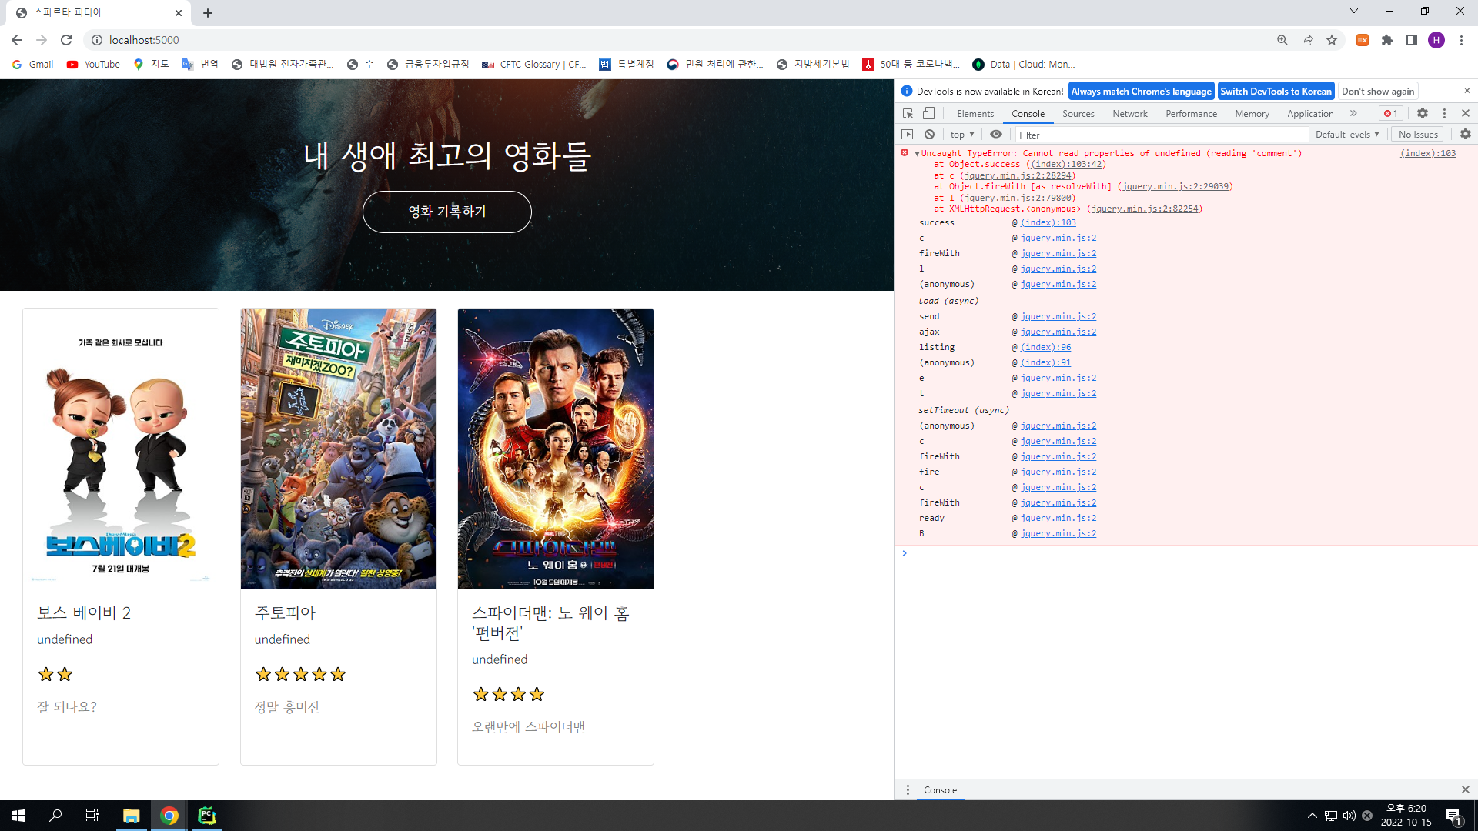Close the bottom Console drawer
The height and width of the screenshot is (831, 1478).
(x=1466, y=789)
